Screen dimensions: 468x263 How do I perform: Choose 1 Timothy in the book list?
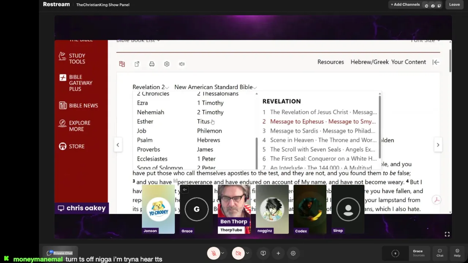[210, 103]
